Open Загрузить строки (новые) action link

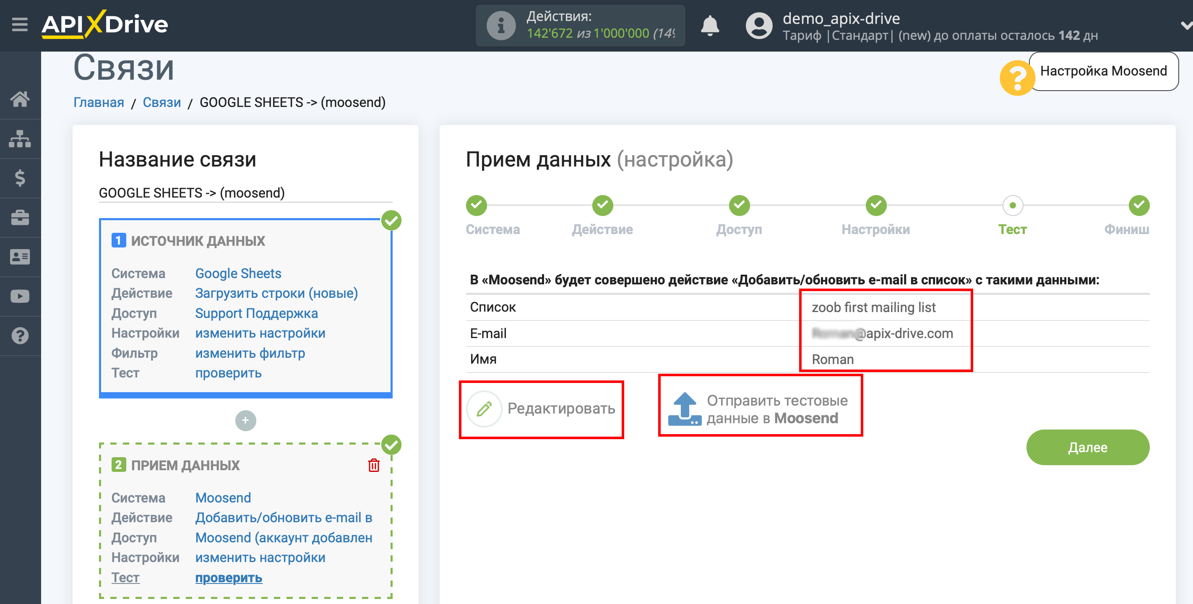[x=276, y=293]
